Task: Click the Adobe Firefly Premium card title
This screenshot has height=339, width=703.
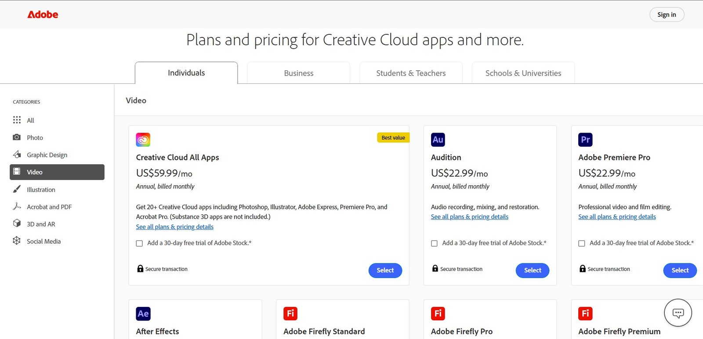Action: (619, 332)
